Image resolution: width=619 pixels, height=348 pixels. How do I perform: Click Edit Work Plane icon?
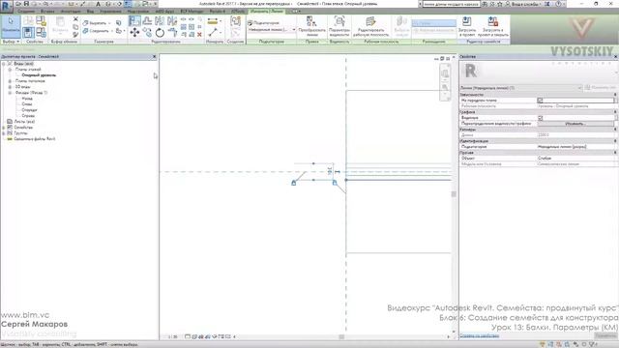point(370,21)
